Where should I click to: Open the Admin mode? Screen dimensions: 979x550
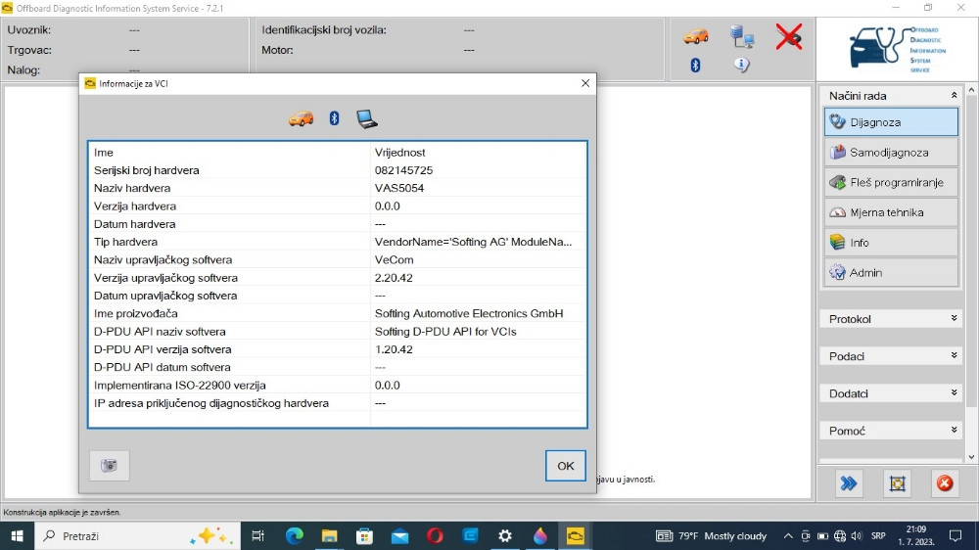tap(891, 272)
